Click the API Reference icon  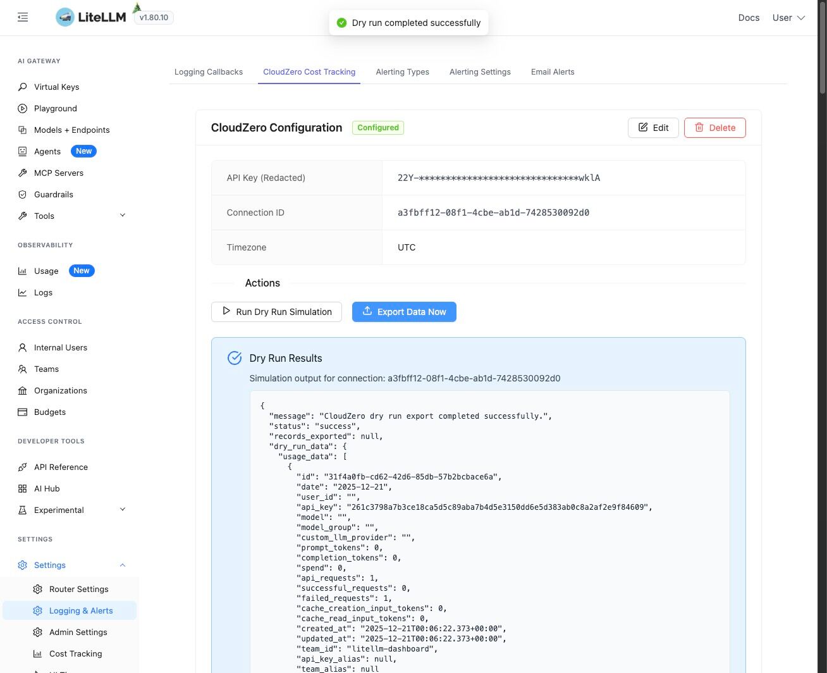point(23,467)
